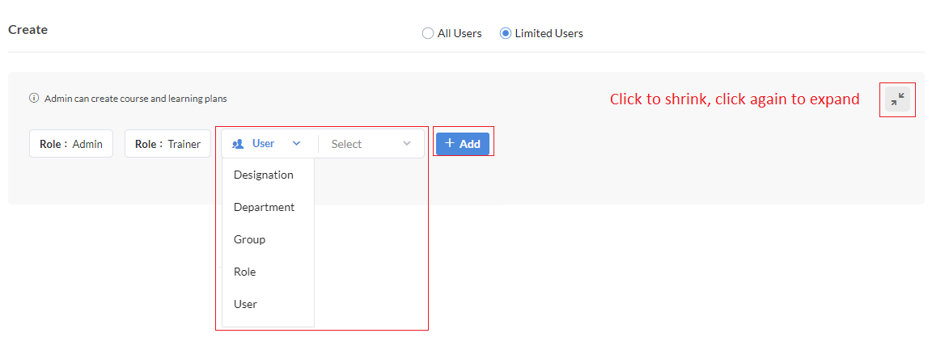Viewport: 932px width, 346px height.
Task: Click the Create section heading
Action: 28,30
